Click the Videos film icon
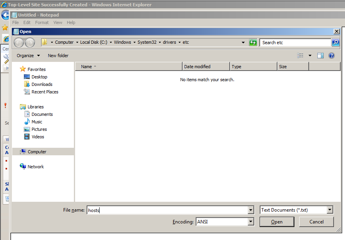Image resolution: width=345 pixels, height=240 pixels. coord(26,137)
